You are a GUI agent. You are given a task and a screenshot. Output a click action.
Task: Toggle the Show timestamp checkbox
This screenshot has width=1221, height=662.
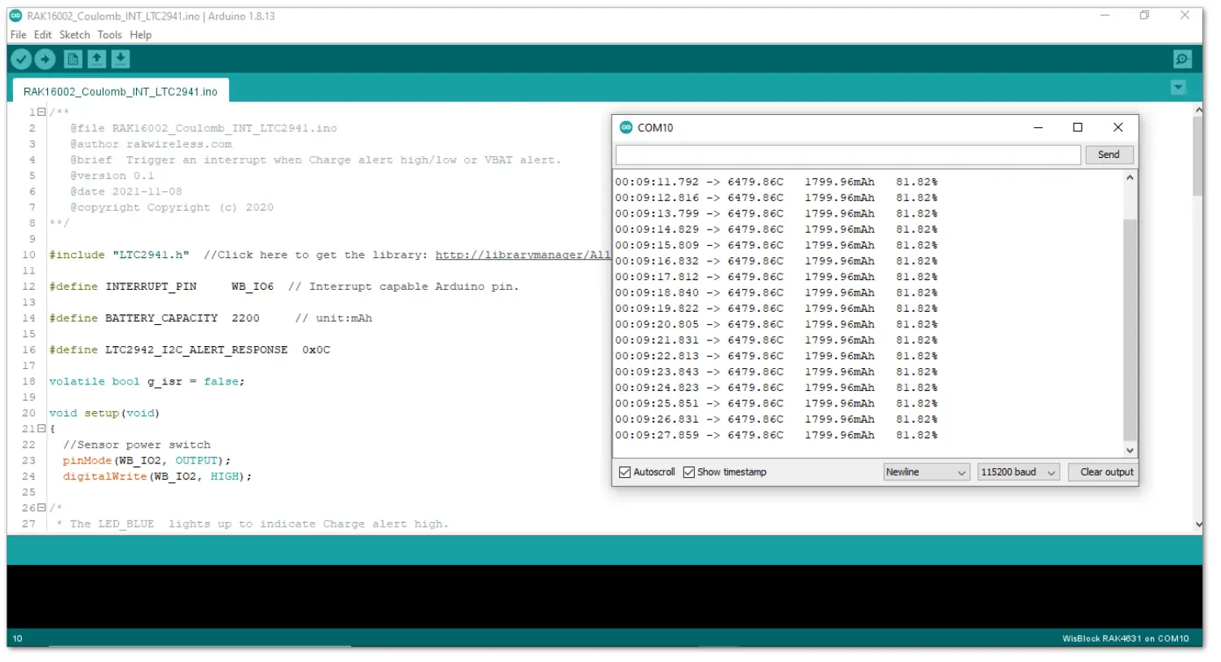click(688, 472)
